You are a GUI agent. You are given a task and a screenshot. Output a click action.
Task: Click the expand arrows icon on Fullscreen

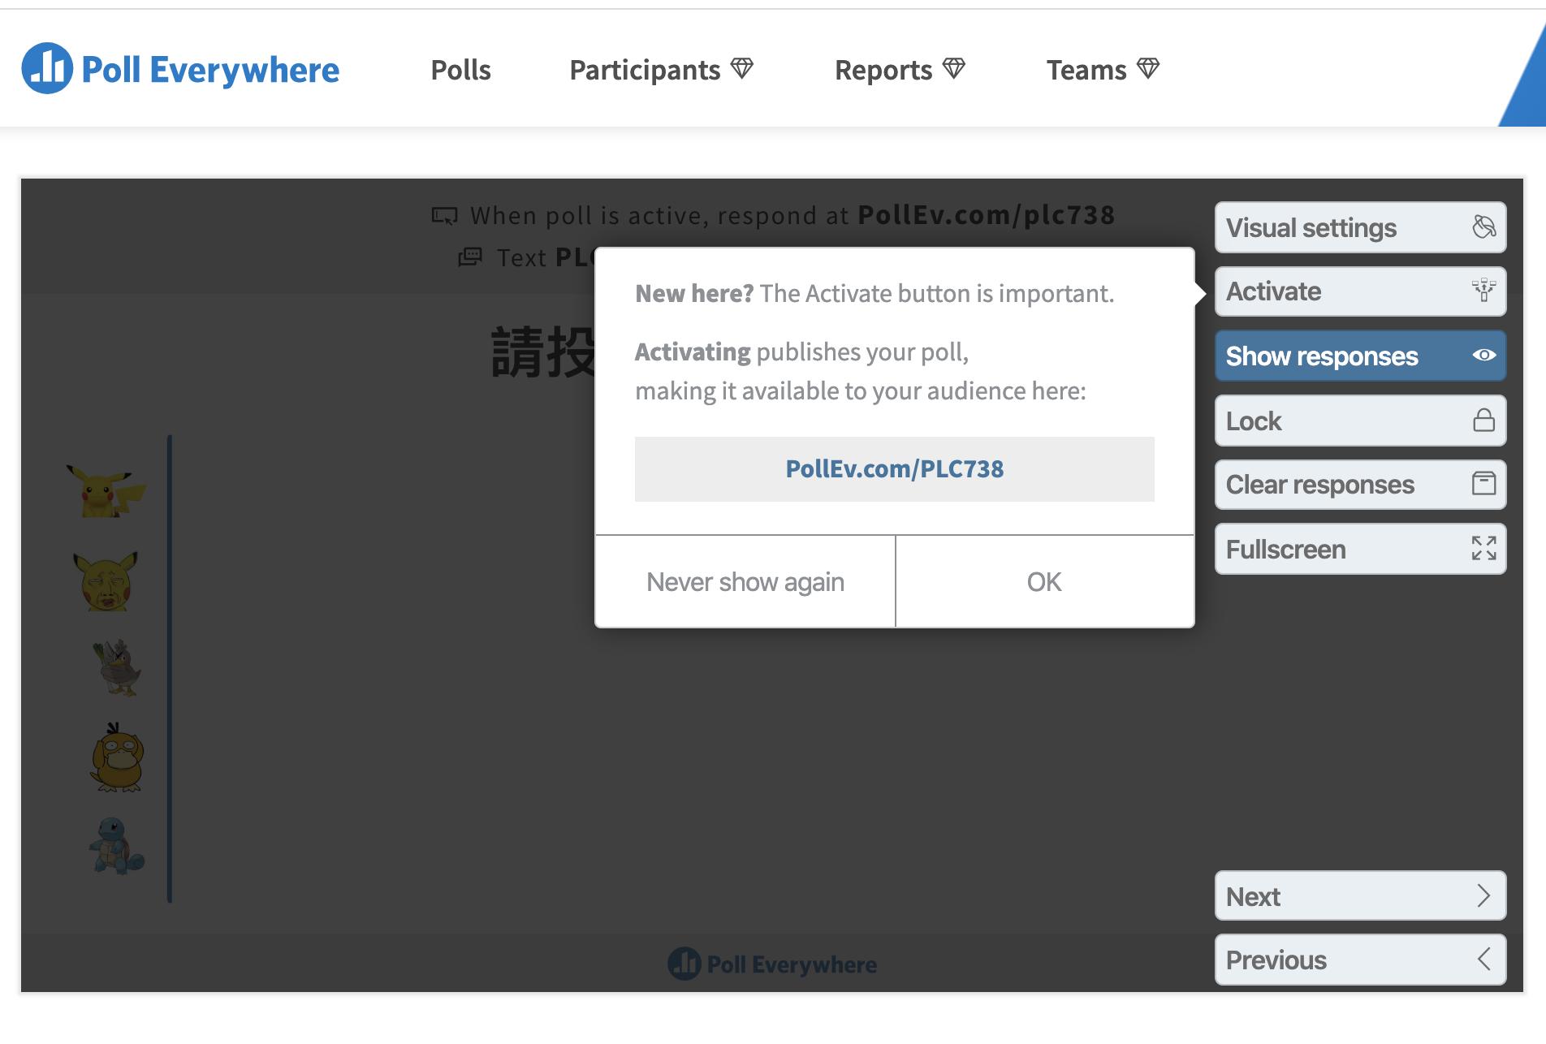1483,548
